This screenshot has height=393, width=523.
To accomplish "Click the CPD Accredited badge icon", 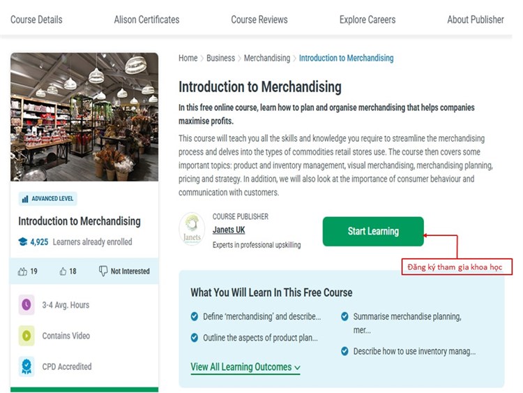I will pos(26,366).
